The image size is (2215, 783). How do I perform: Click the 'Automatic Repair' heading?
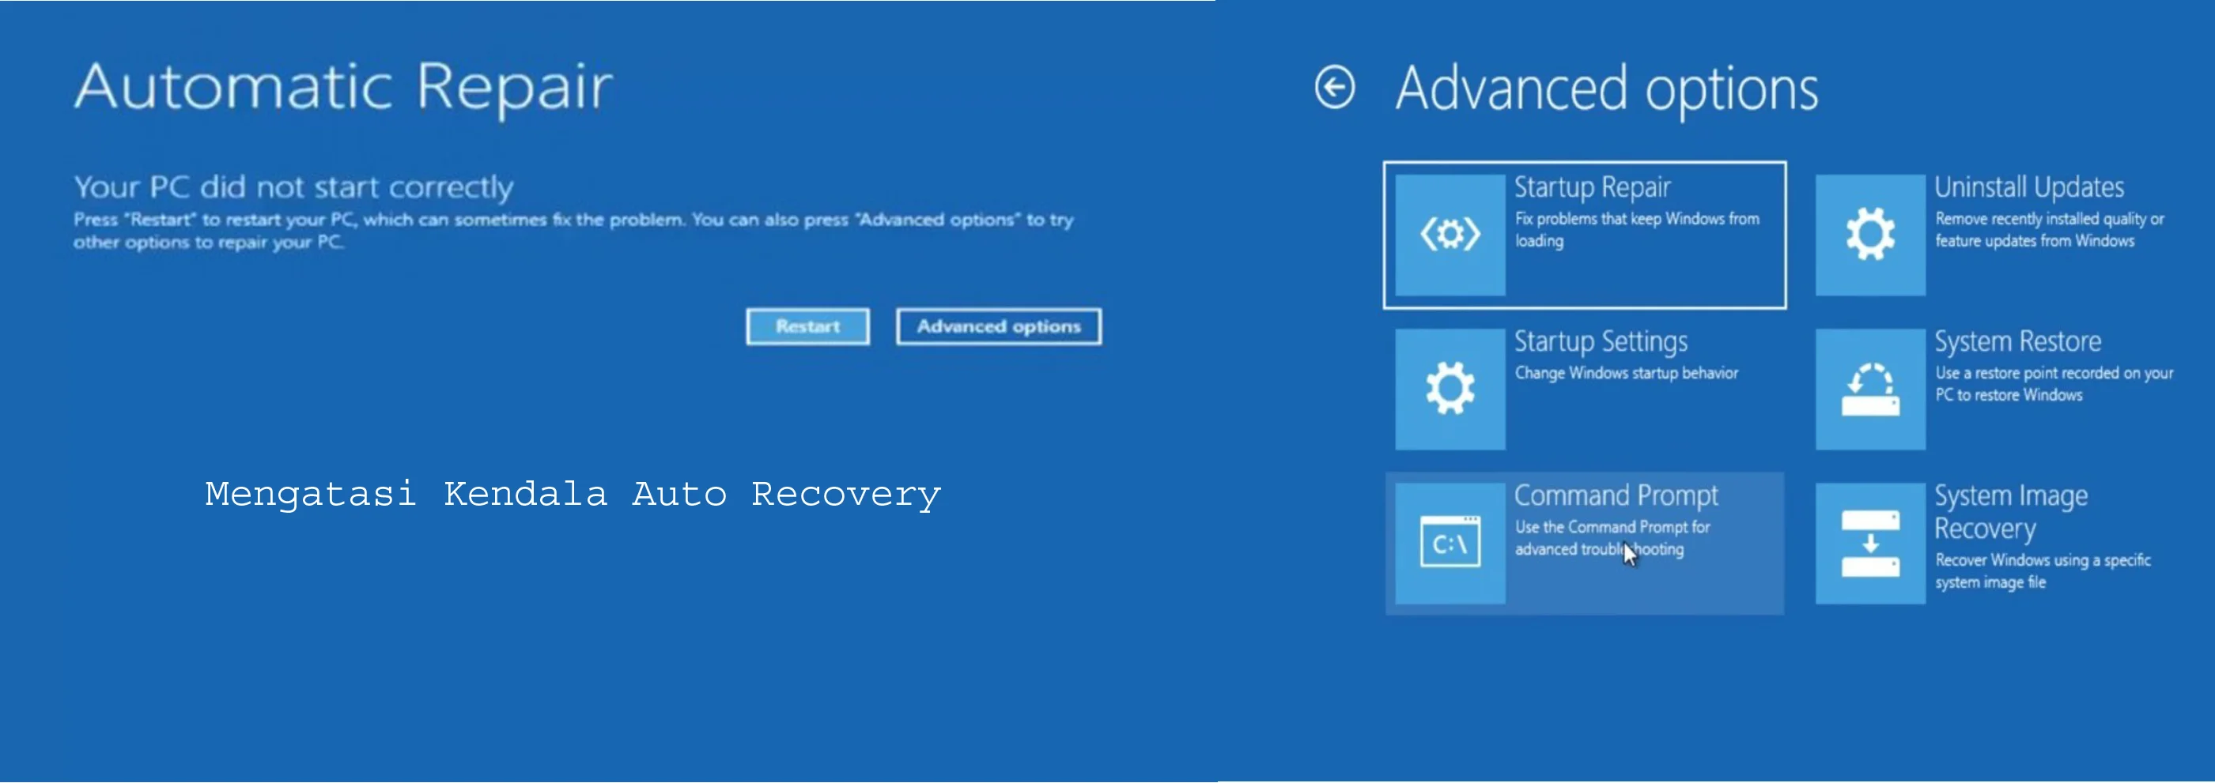[x=343, y=88]
